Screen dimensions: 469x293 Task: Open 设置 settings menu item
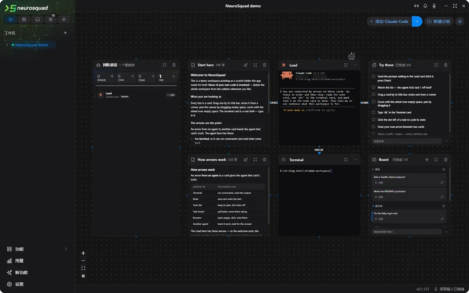(x=38, y=284)
